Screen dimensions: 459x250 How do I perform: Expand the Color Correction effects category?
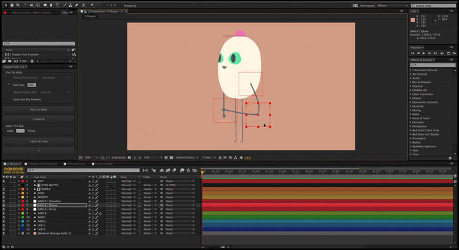tap(411, 94)
